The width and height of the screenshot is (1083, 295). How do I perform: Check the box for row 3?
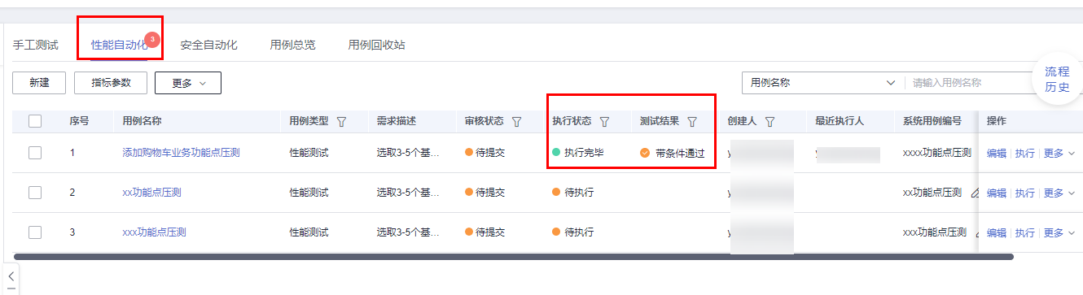[x=35, y=232]
